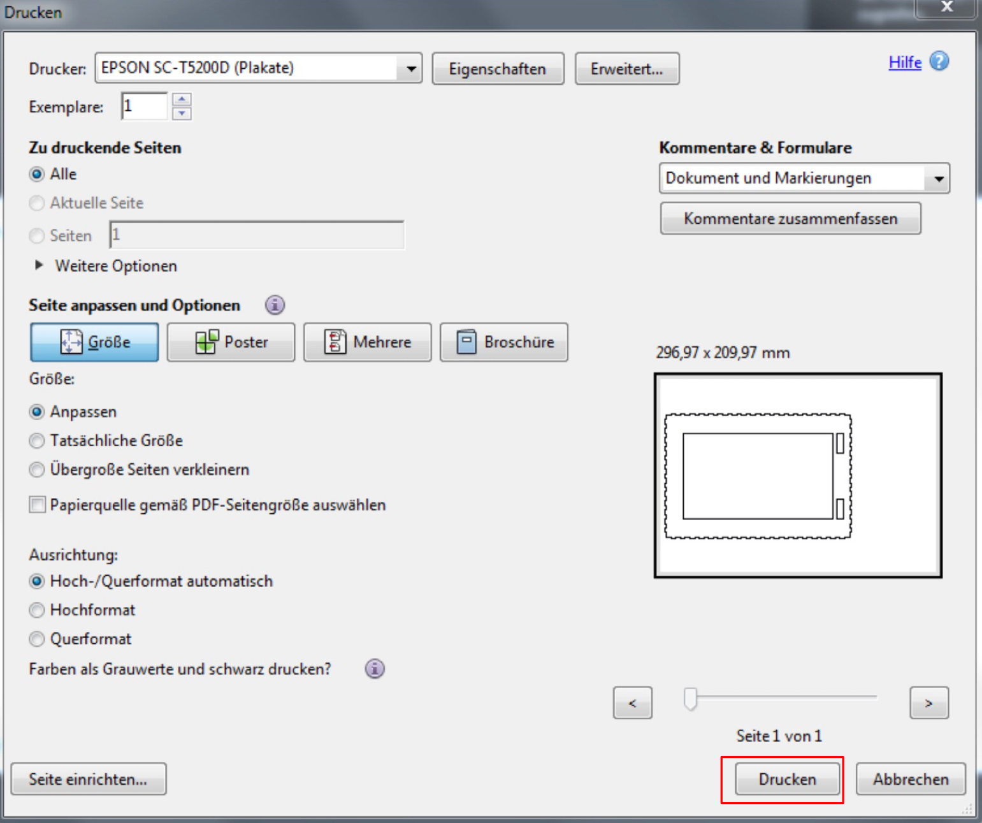Go to previous preview page button
The image size is (982, 823).
click(x=633, y=703)
